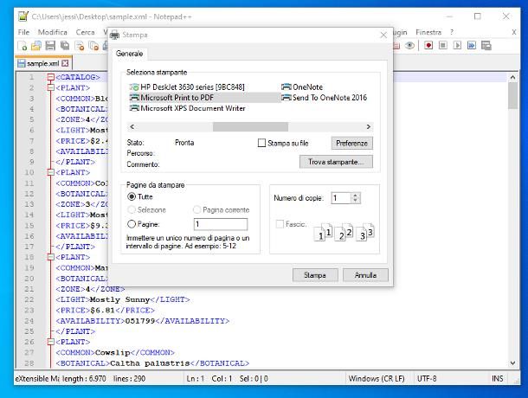Click the editor vertical scrollbar thumb
The width and height of the screenshot is (528, 398).
pyautogui.click(x=512, y=95)
